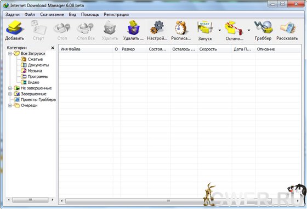Click the categories panel horizontal scrollbar thumb
The width and height of the screenshot is (307, 209).
(30, 200)
